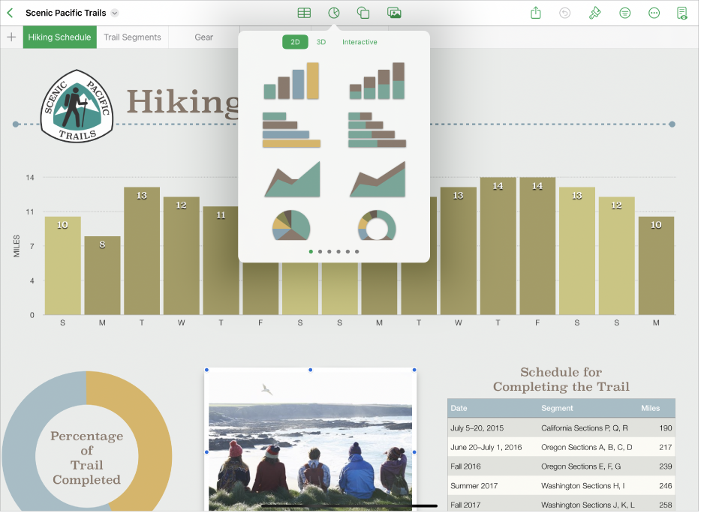Tap the right-middle photo selection handle
Image resolution: width=701 pixels, height=513 pixels.
pyautogui.click(x=414, y=452)
